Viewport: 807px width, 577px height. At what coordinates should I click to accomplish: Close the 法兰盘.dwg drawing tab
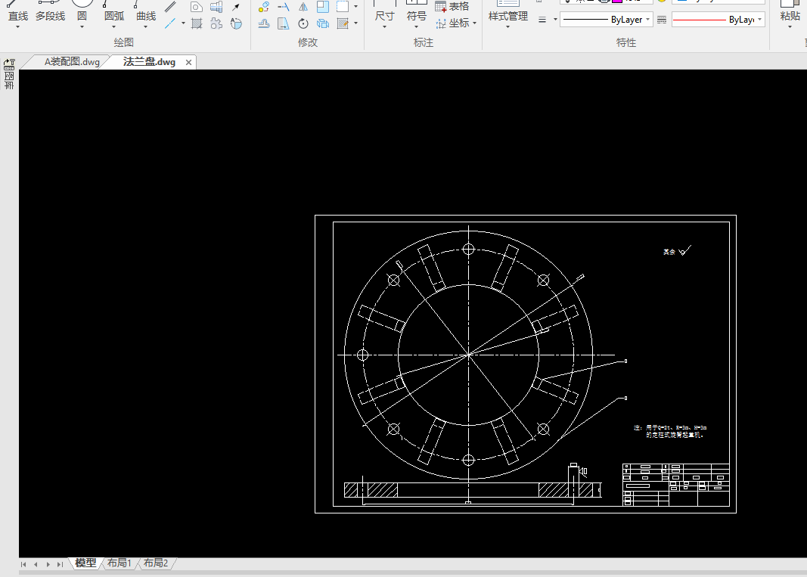(x=188, y=62)
